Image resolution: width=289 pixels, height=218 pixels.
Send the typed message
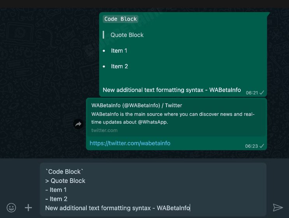pyautogui.click(x=278, y=207)
